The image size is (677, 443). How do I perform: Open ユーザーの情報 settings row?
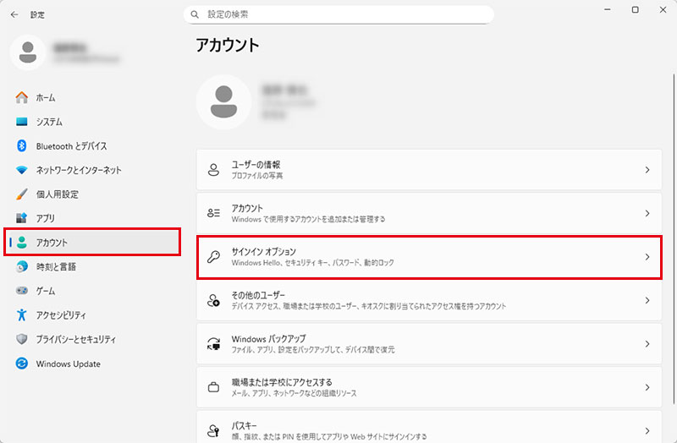429,170
